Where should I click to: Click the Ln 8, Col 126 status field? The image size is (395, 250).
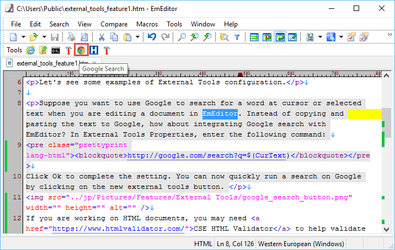coord(235,244)
